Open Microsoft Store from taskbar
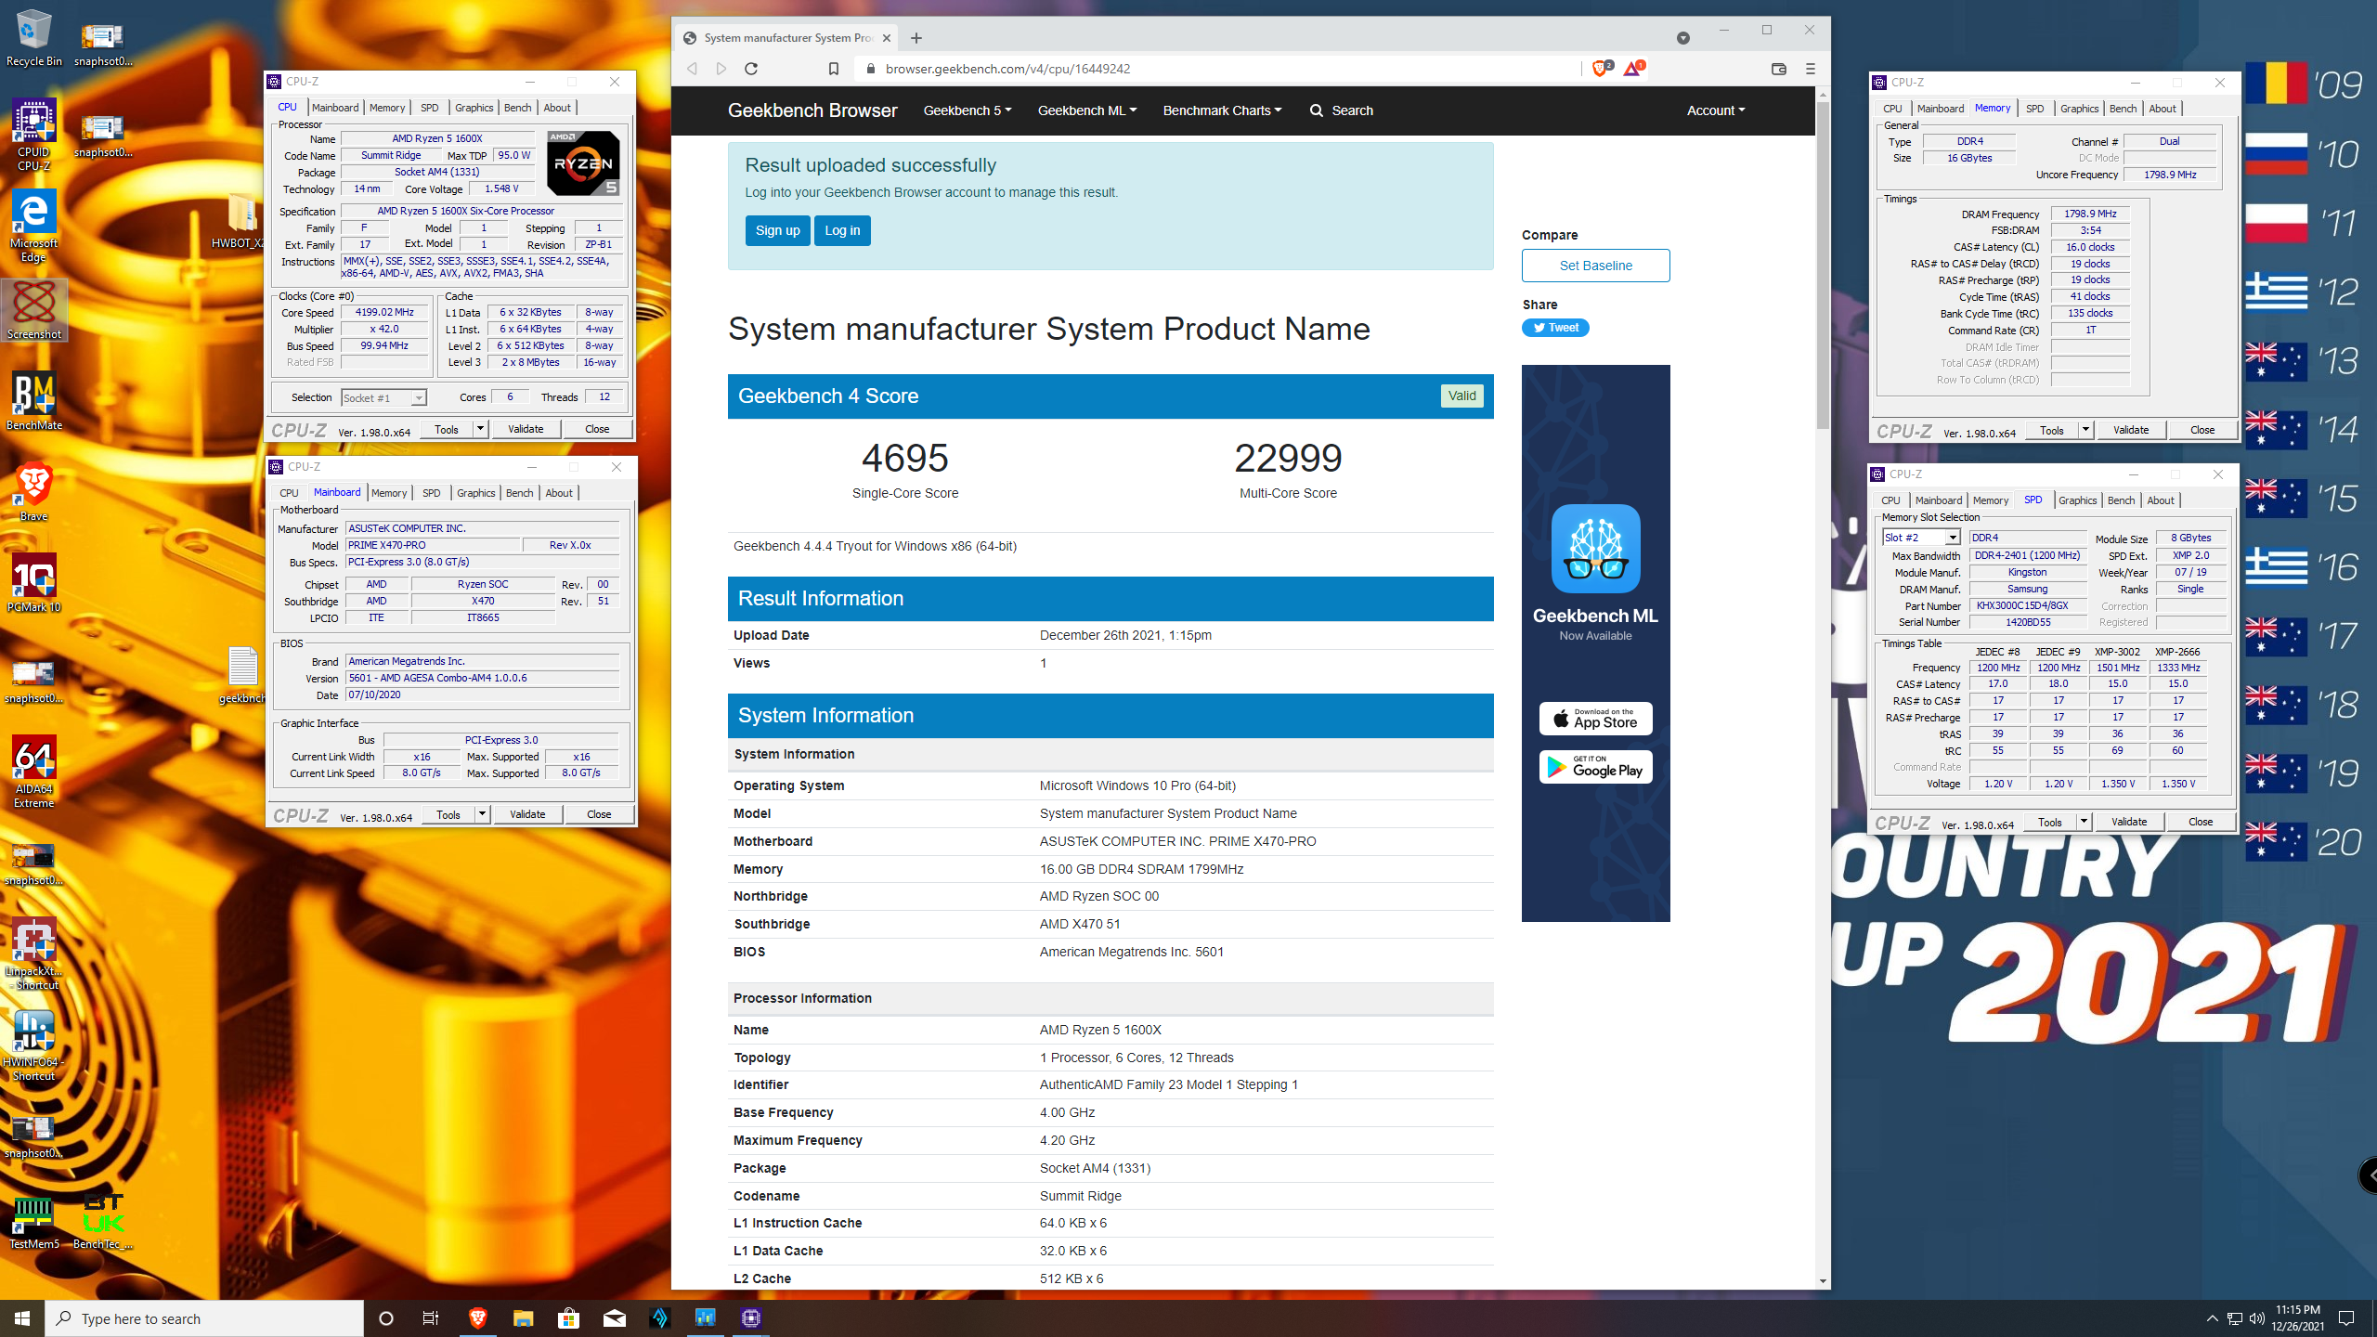Image resolution: width=2377 pixels, height=1337 pixels. pyautogui.click(x=568, y=1318)
